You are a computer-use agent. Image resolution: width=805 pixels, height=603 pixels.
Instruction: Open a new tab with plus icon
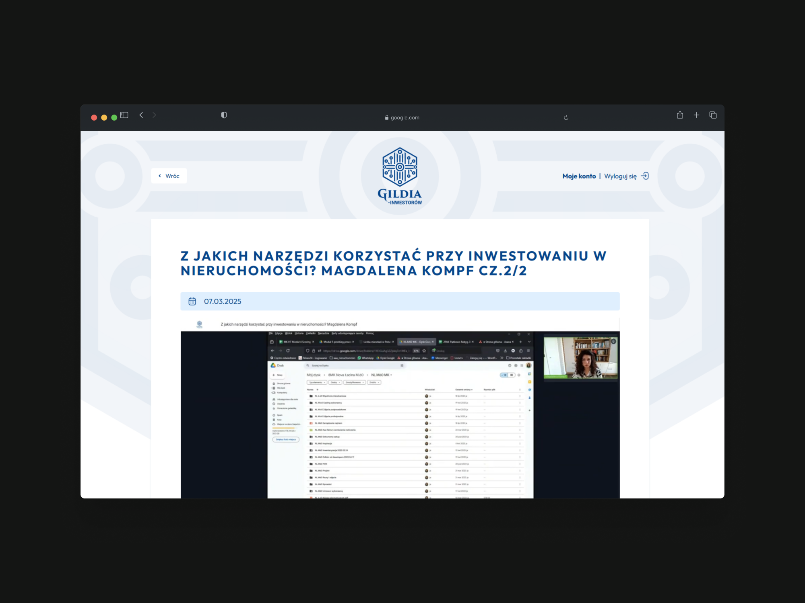(x=696, y=115)
